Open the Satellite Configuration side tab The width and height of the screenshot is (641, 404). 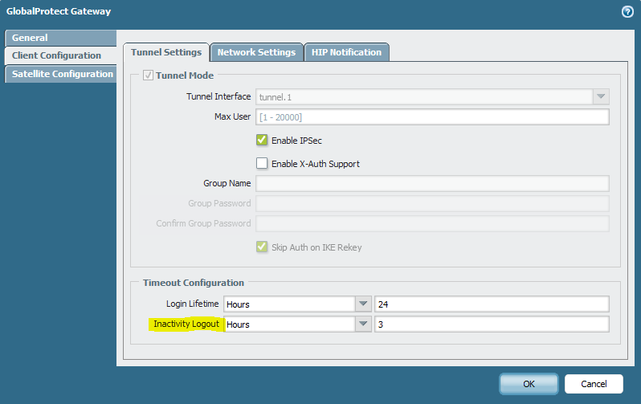coord(60,74)
